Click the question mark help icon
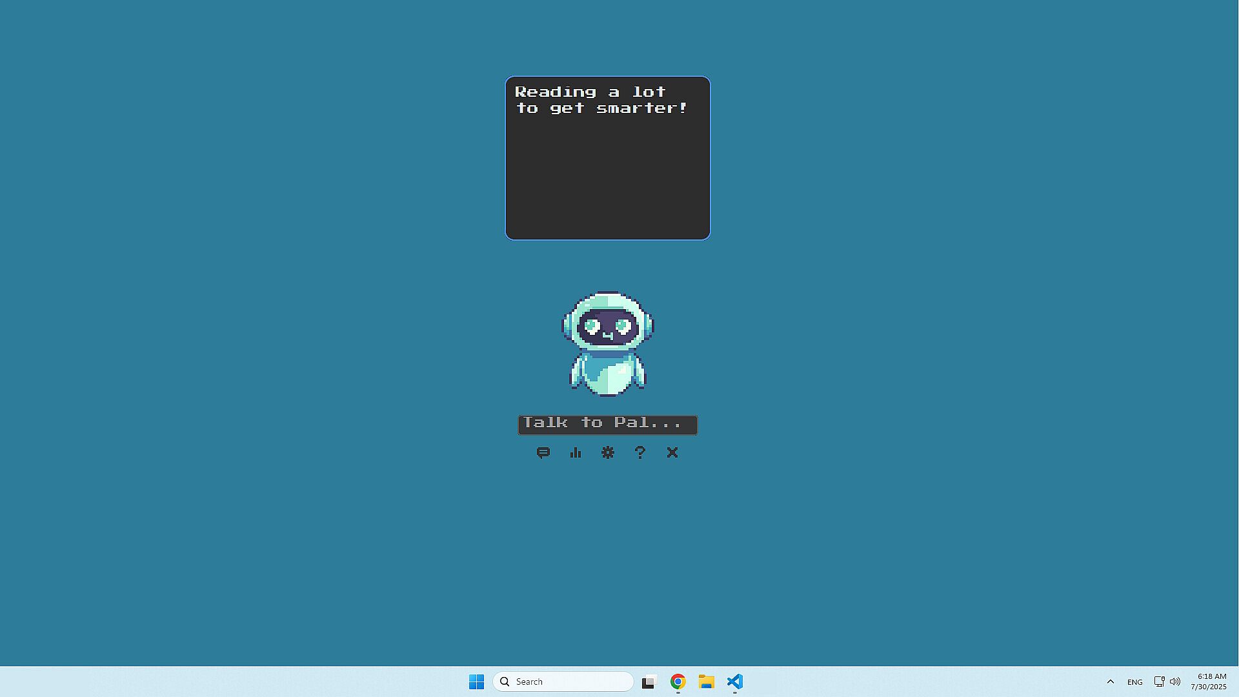 (x=640, y=452)
